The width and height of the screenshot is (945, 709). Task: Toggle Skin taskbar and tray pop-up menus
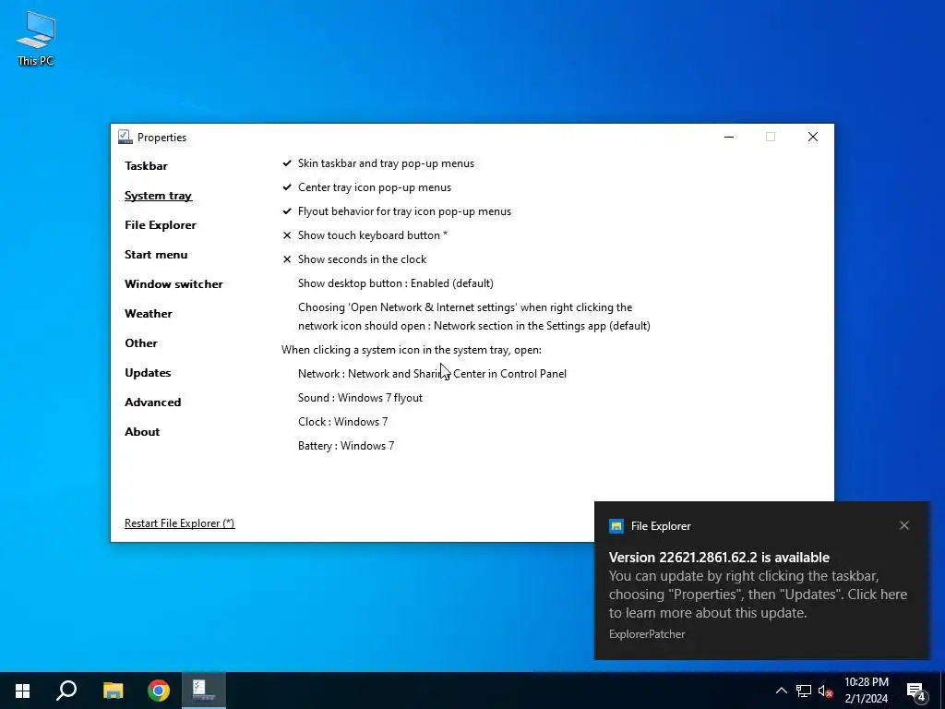pyautogui.click(x=377, y=163)
